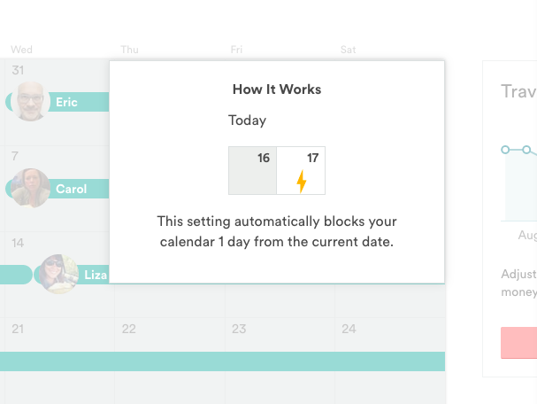
Task: Open Carol's reservation name label
Action: [72, 189]
